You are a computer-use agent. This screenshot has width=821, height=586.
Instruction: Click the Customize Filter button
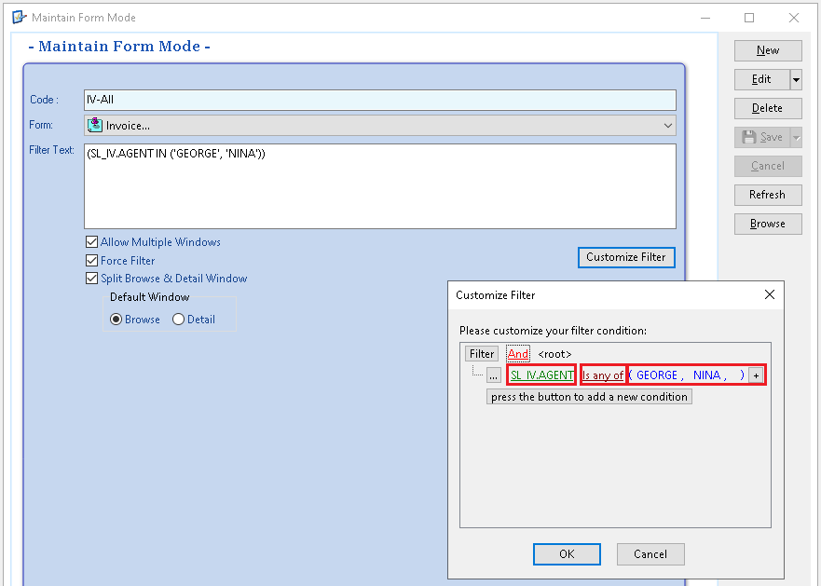click(x=626, y=257)
